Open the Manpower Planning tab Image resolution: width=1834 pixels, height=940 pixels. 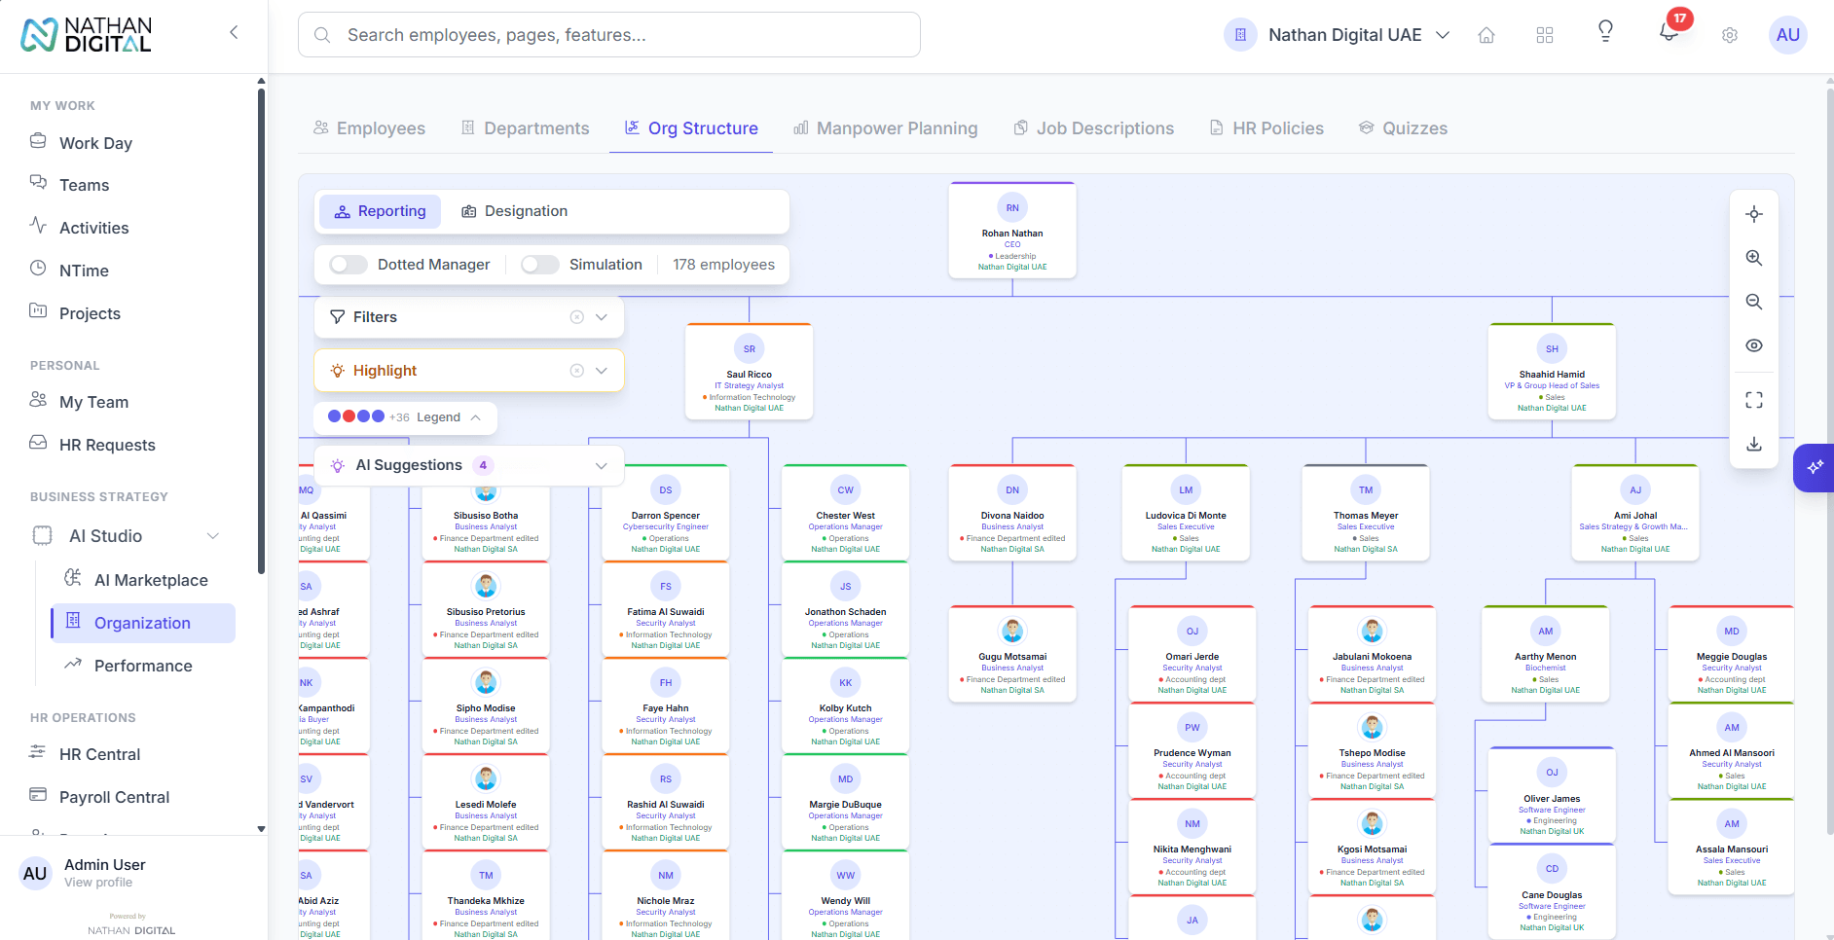(886, 128)
